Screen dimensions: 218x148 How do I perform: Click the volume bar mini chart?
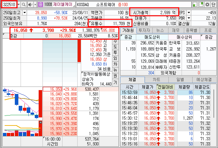[23, 128]
